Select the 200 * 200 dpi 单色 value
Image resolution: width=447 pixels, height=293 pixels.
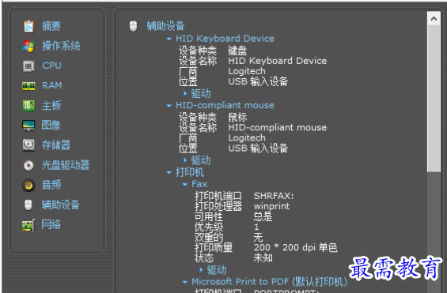(296, 247)
